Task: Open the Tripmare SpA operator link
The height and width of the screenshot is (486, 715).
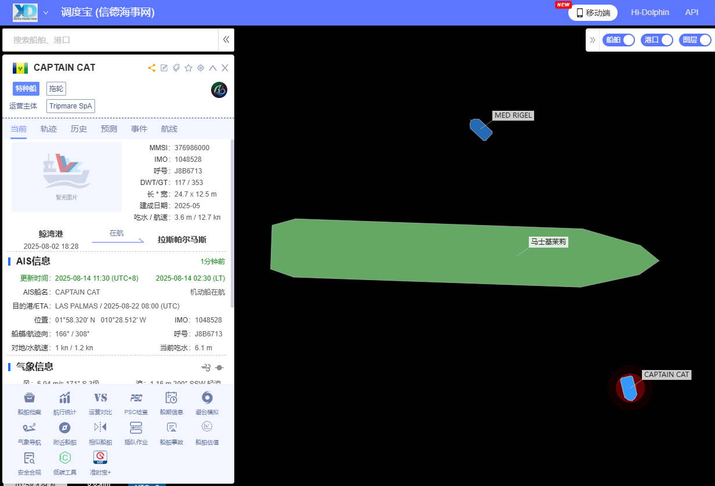Action: point(71,106)
